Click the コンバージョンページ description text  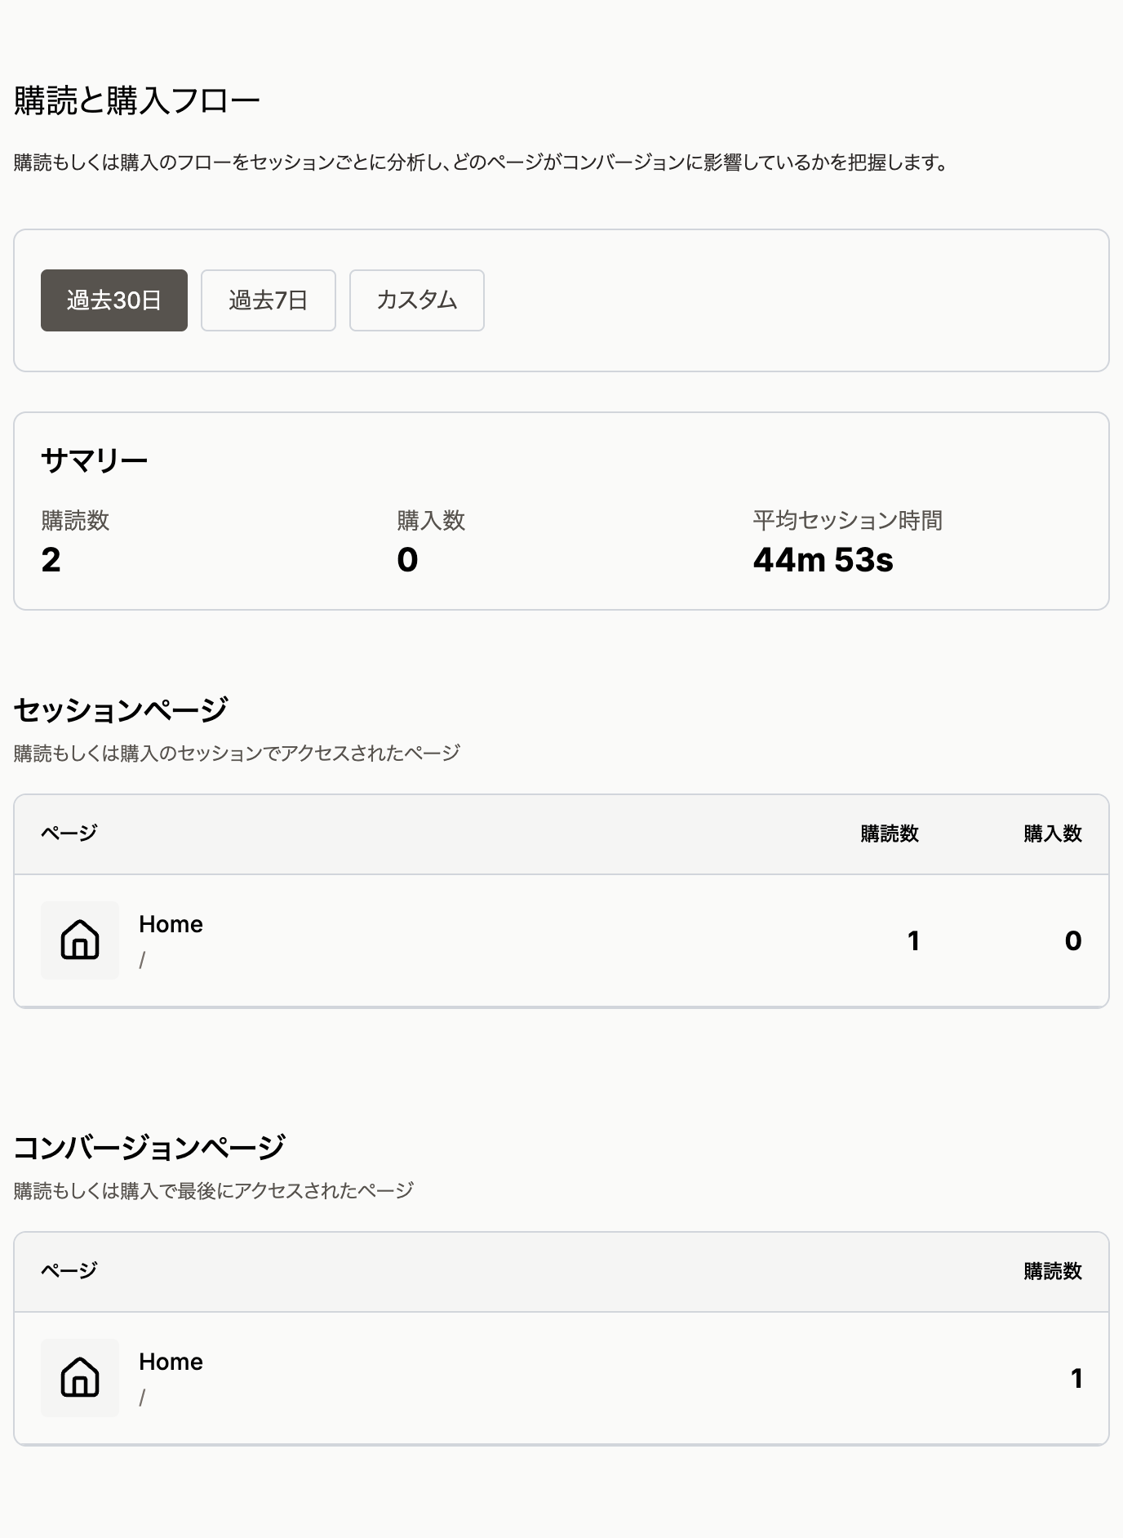pos(214,1190)
